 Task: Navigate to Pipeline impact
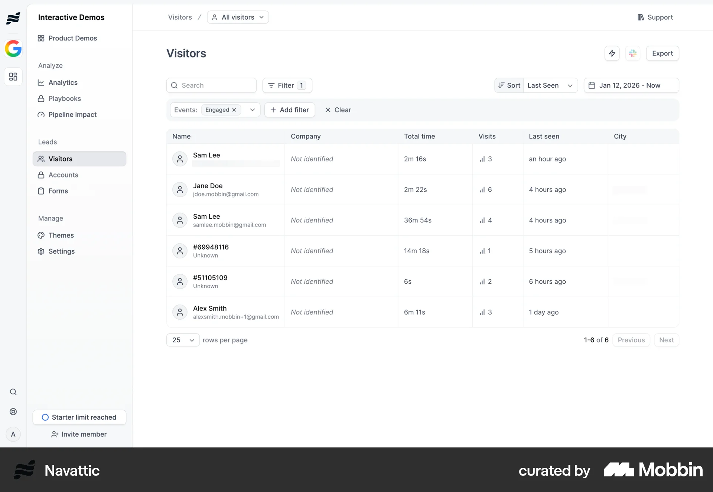coord(72,114)
